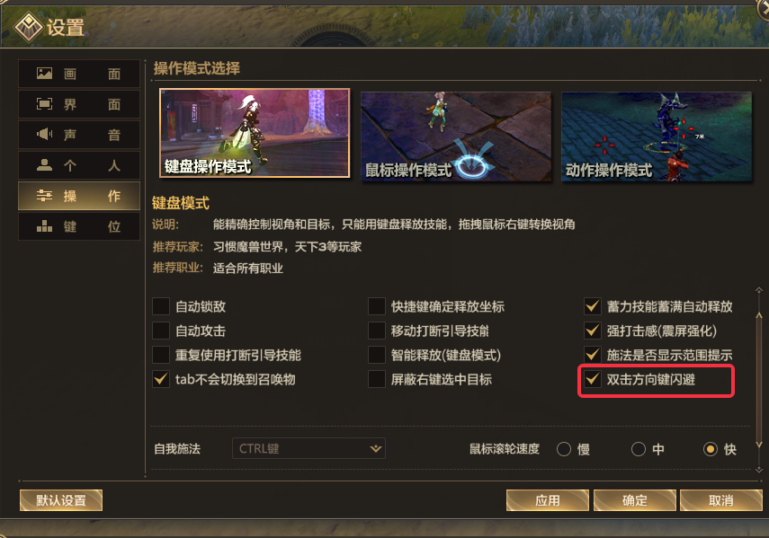
Task: Click the frame icon beside 界面
Action: [x=45, y=104]
